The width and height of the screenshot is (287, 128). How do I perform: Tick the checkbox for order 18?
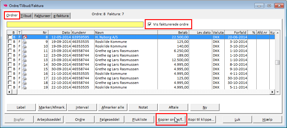point(10,83)
